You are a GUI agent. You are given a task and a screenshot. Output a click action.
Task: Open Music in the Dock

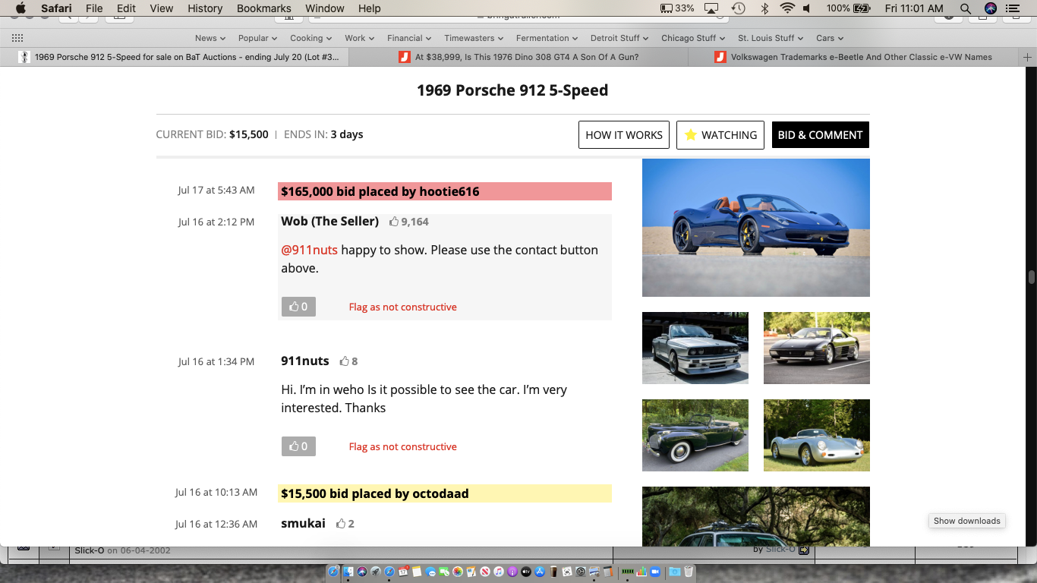[499, 572]
